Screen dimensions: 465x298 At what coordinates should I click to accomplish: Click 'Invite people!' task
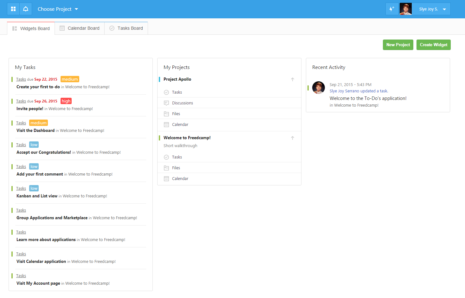click(30, 109)
